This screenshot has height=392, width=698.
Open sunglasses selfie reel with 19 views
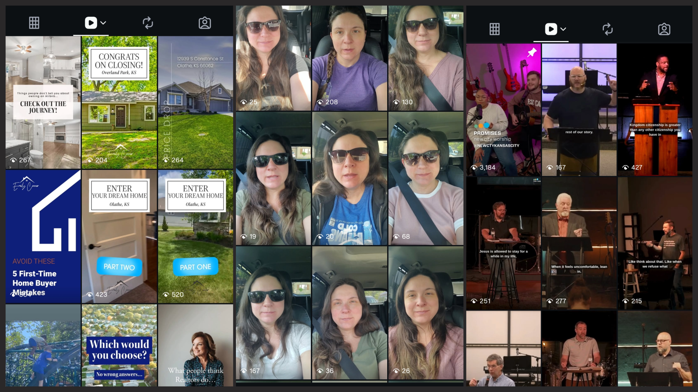tap(273, 179)
